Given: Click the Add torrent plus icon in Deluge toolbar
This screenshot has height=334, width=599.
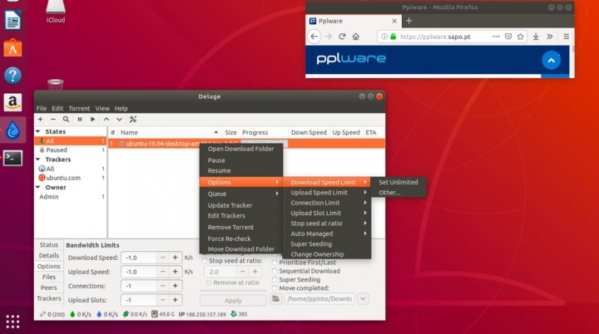Looking at the screenshot, I should click(40, 120).
